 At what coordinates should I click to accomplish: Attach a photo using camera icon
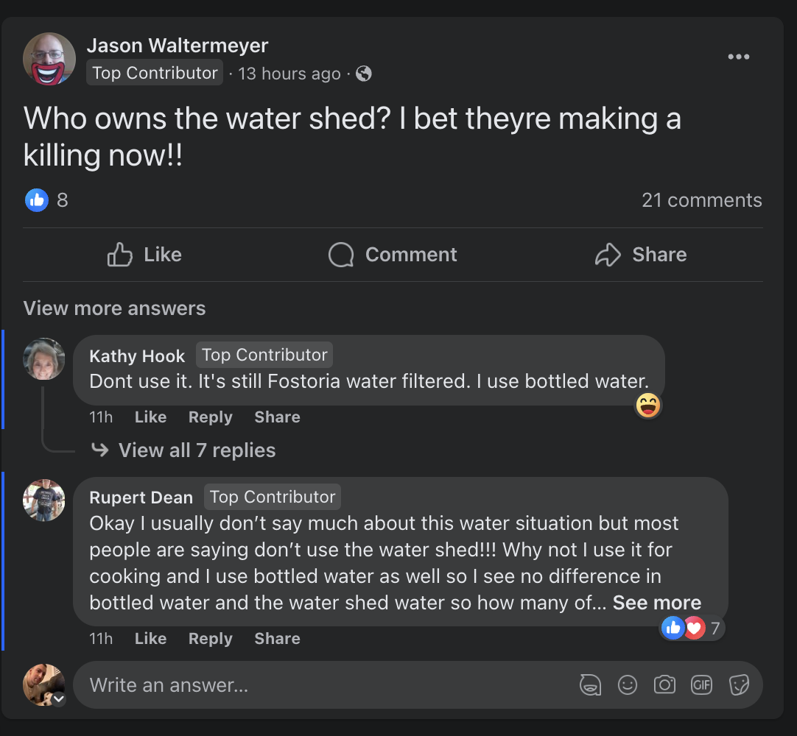point(664,685)
